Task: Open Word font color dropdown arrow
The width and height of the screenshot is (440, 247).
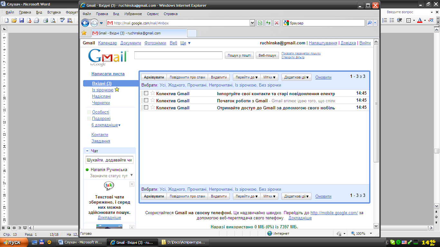Action: coord(425,20)
